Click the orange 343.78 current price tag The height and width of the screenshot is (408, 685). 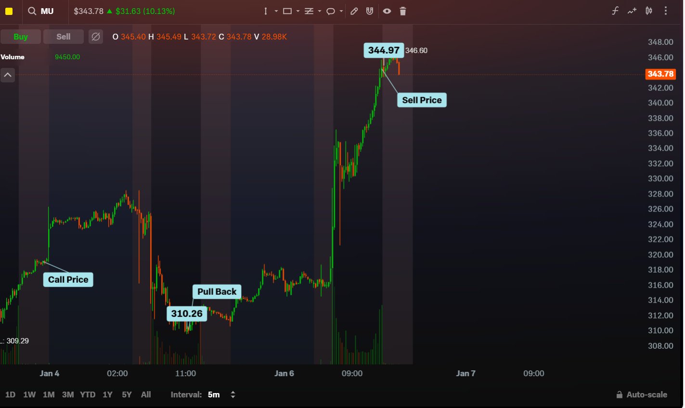(660, 74)
